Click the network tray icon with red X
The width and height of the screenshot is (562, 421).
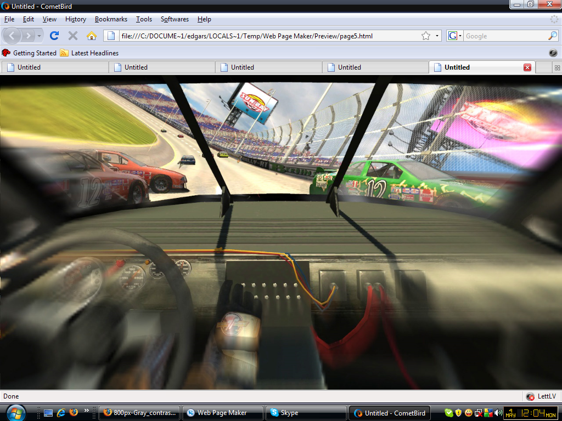[478, 413]
